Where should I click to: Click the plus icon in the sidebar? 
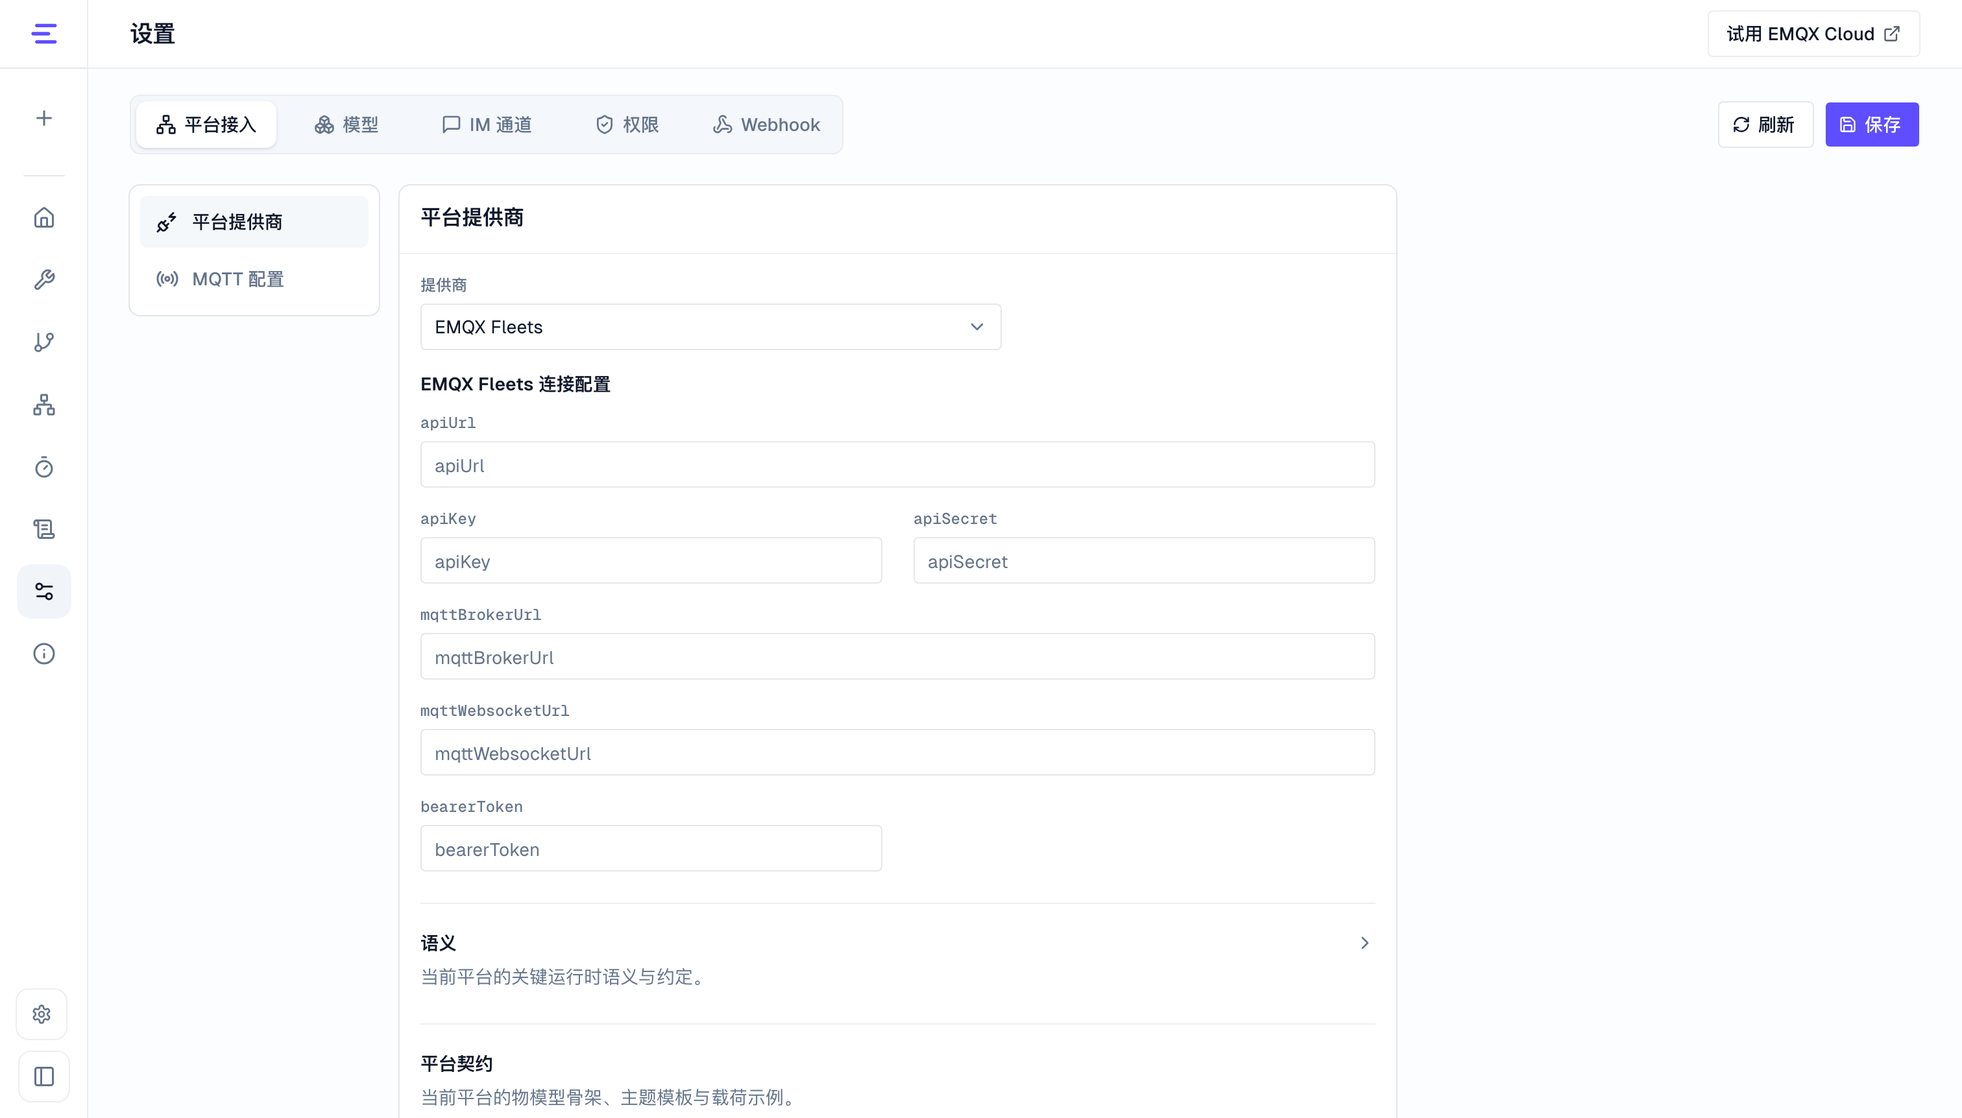[43, 118]
